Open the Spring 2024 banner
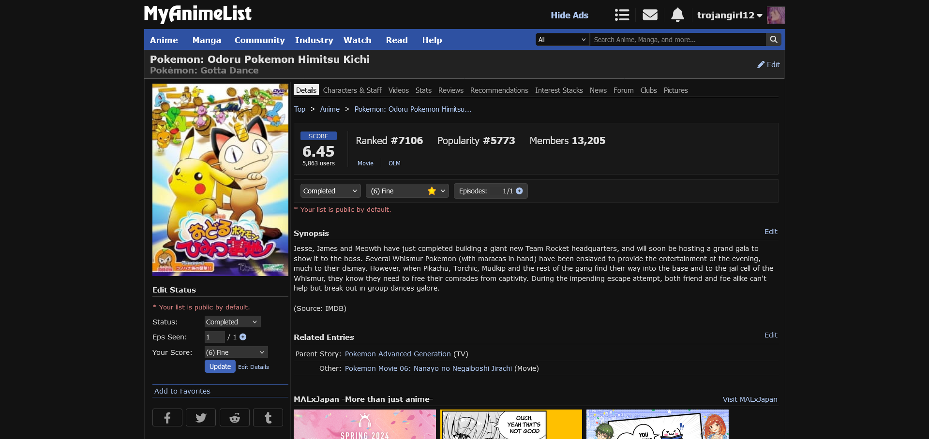Viewport: 929px width, 439px height. tap(365, 424)
